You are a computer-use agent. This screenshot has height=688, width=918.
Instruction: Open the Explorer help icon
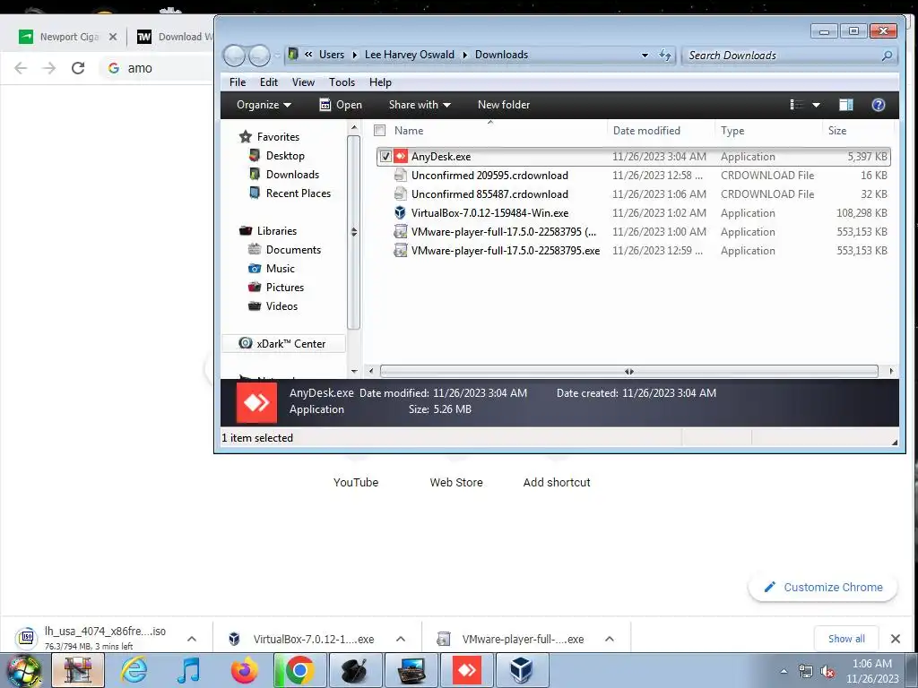[x=879, y=105]
